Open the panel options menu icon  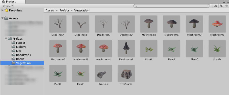pos(227,2)
